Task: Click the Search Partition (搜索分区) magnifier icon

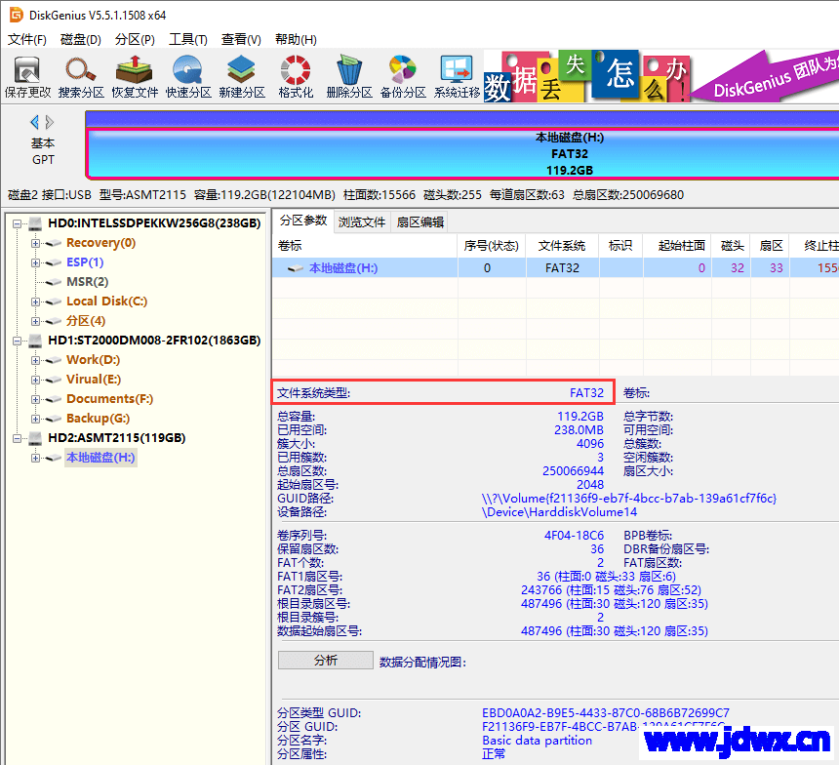Action: pos(81,77)
